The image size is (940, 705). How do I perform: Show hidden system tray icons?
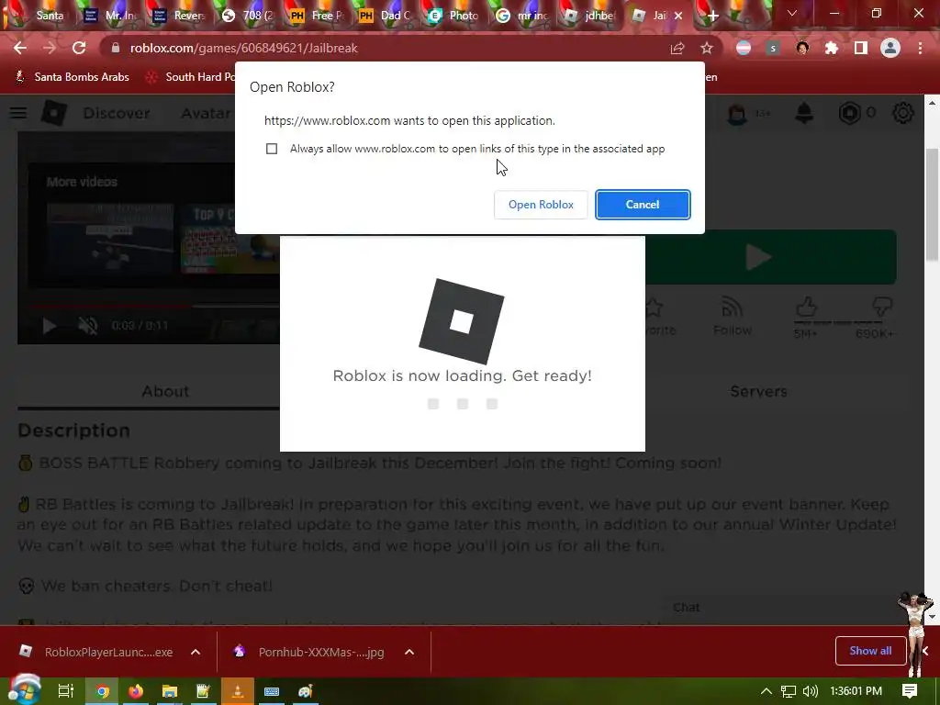767,691
